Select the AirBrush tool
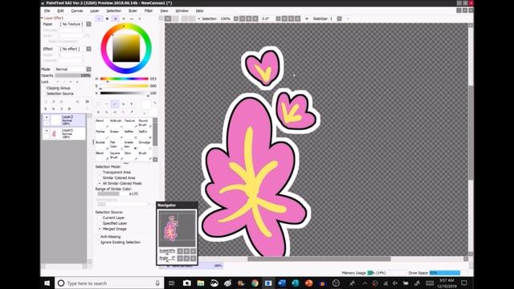 tap(116, 123)
